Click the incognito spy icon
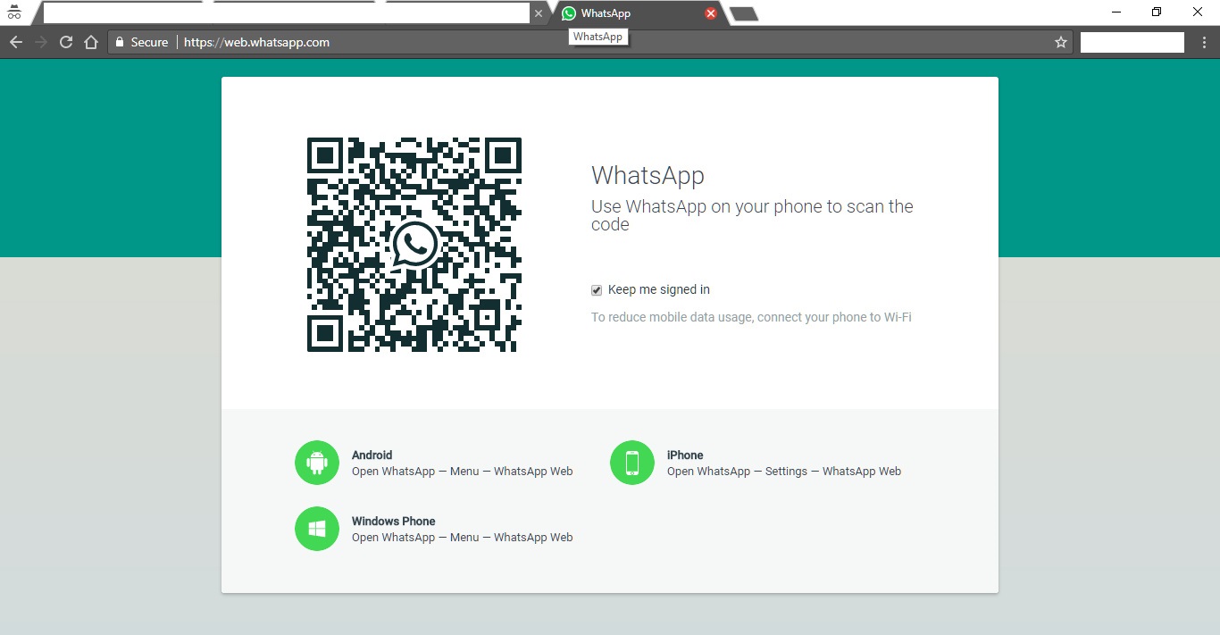Screen dimensions: 1220x635 [x=13, y=13]
